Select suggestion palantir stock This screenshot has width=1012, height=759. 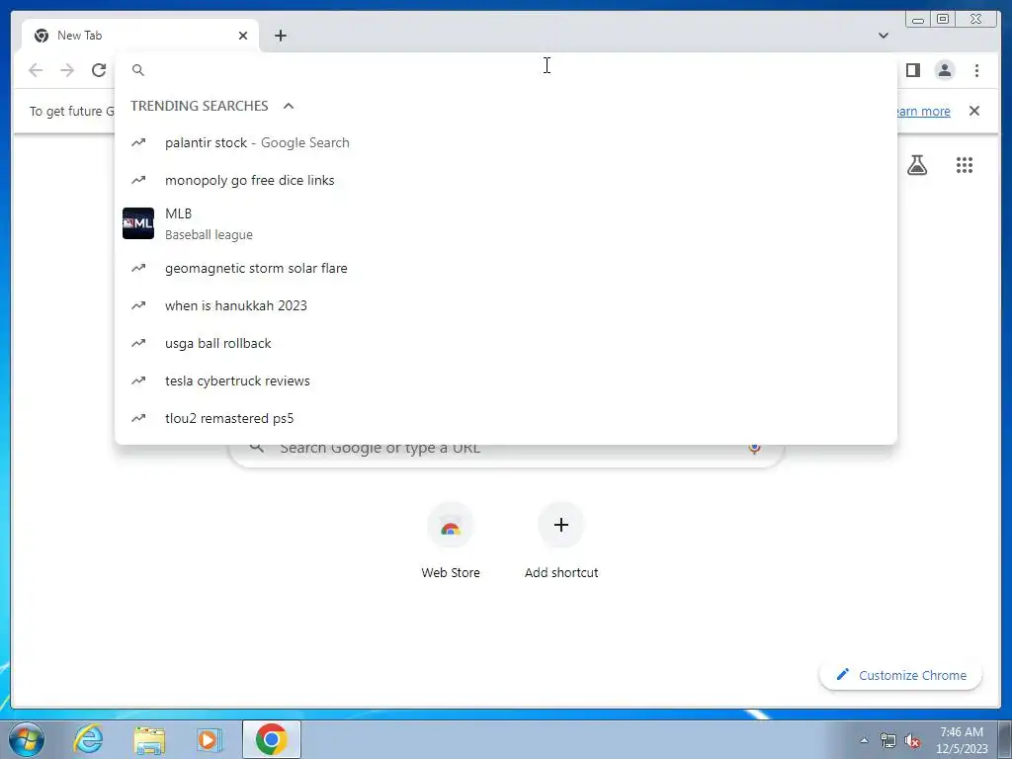point(505,142)
